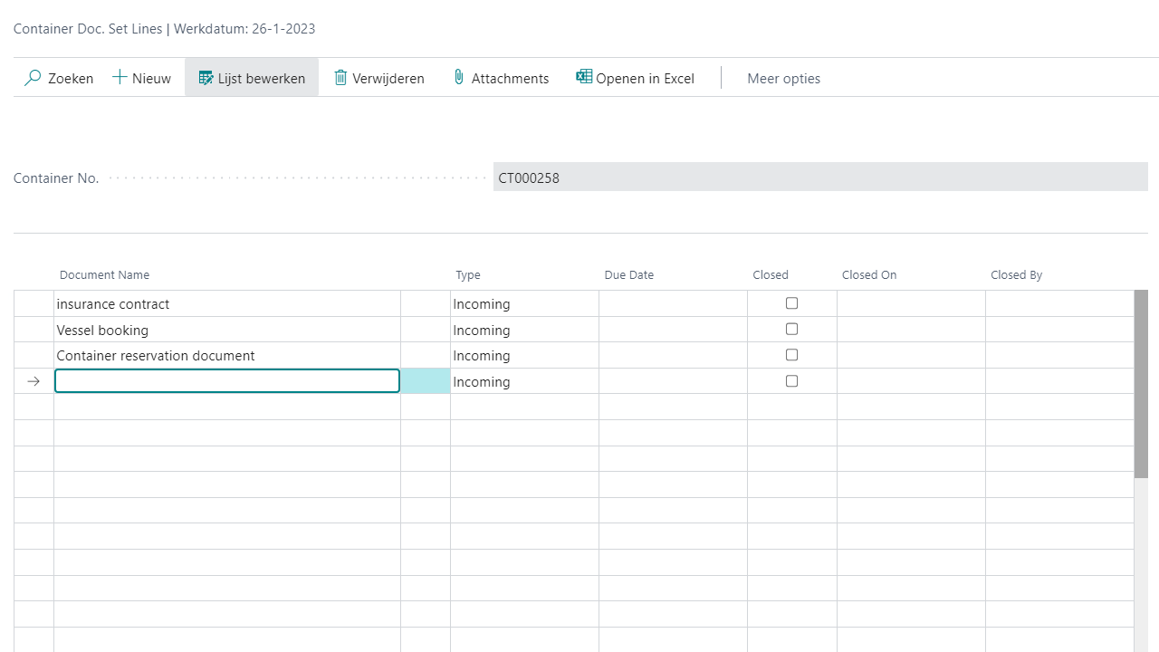Click the Zoeken label to search
1159x652 pixels.
point(70,78)
